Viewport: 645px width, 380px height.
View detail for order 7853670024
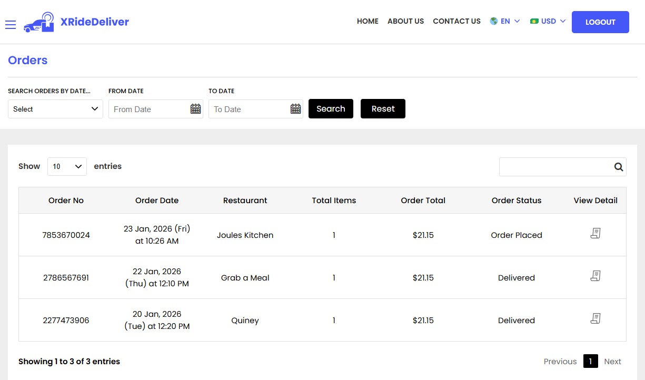tap(595, 233)
